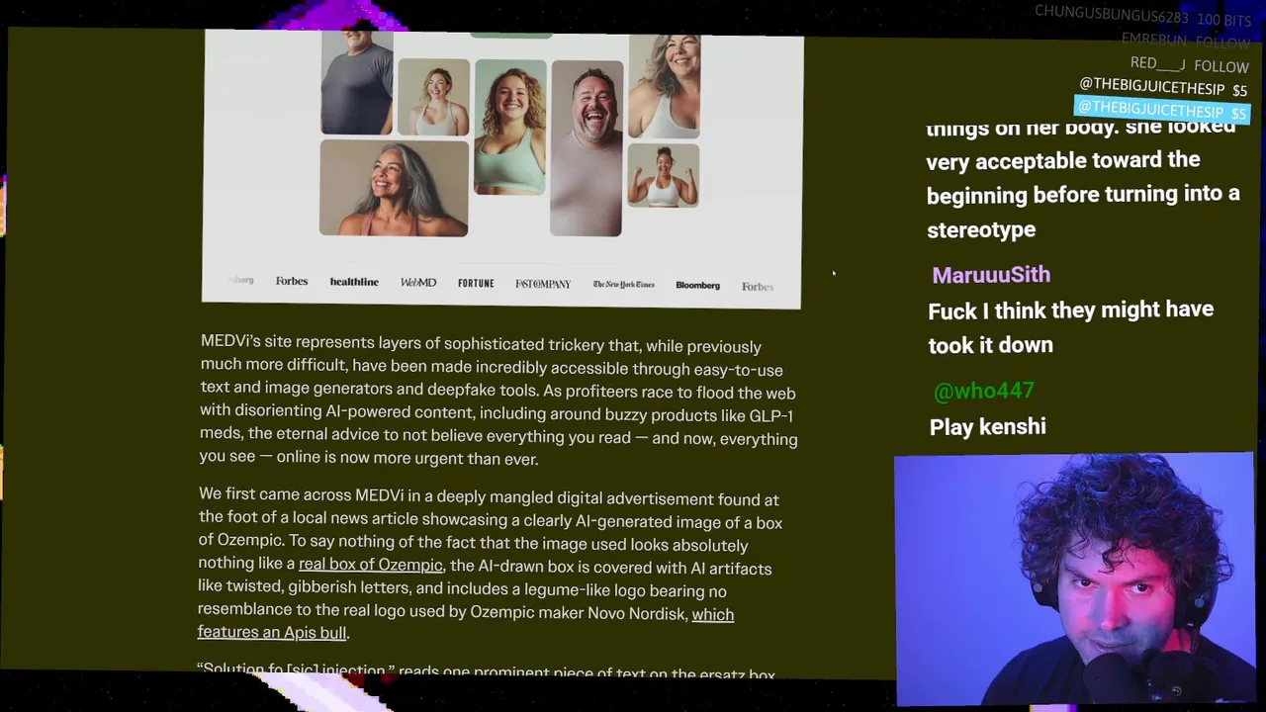Open photo of man in gray t-shirt

click(356, 82)
